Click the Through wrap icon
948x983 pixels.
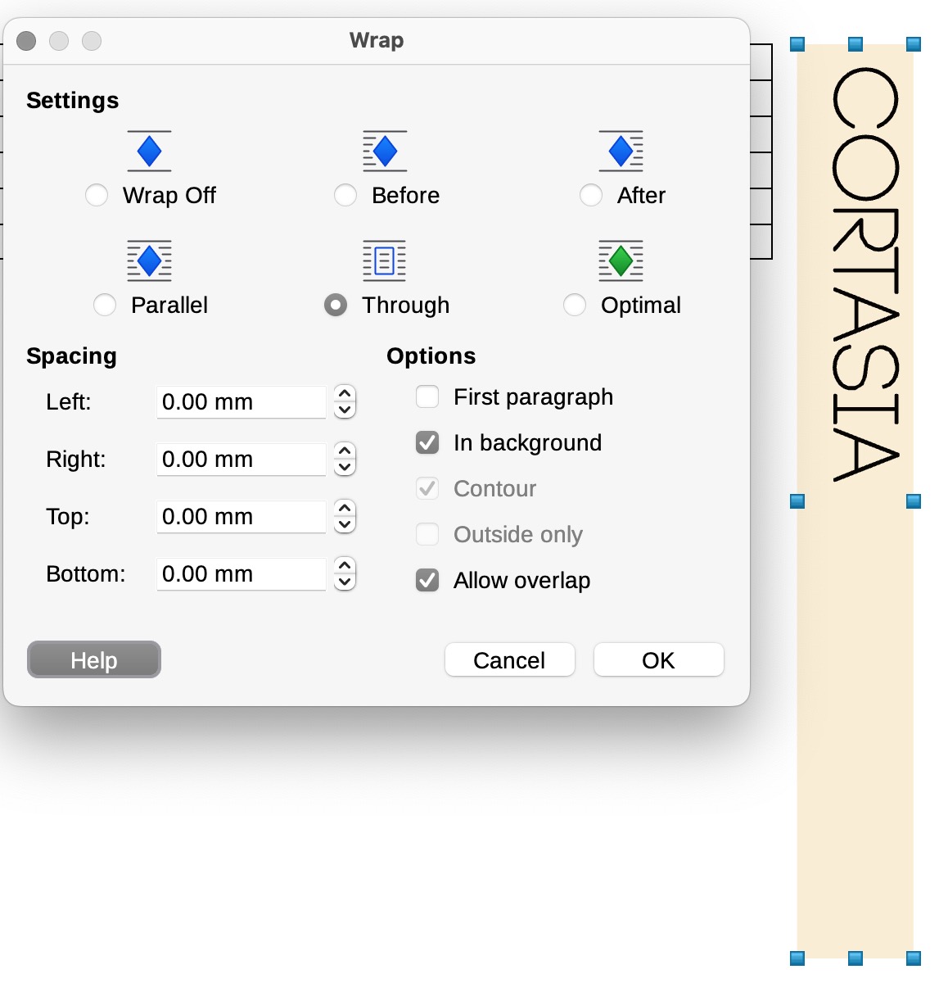[385, 260]
